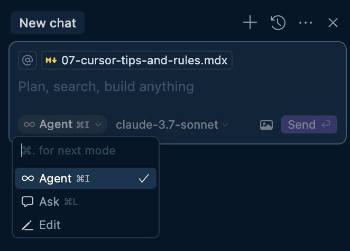Click the chevron next to claude-3.7-sonnet

225,125
